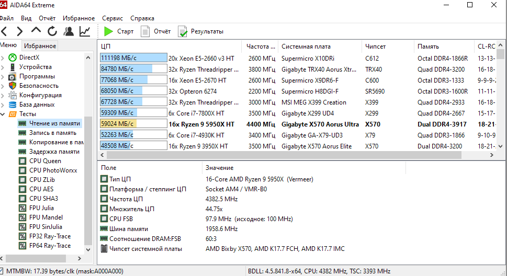
Task: Click the Конфигурация gear icon
Action: (13, 95)
